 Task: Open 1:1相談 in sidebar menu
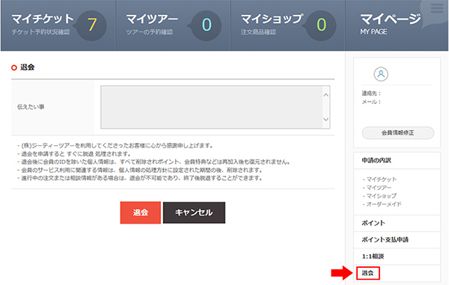[397, 257]
